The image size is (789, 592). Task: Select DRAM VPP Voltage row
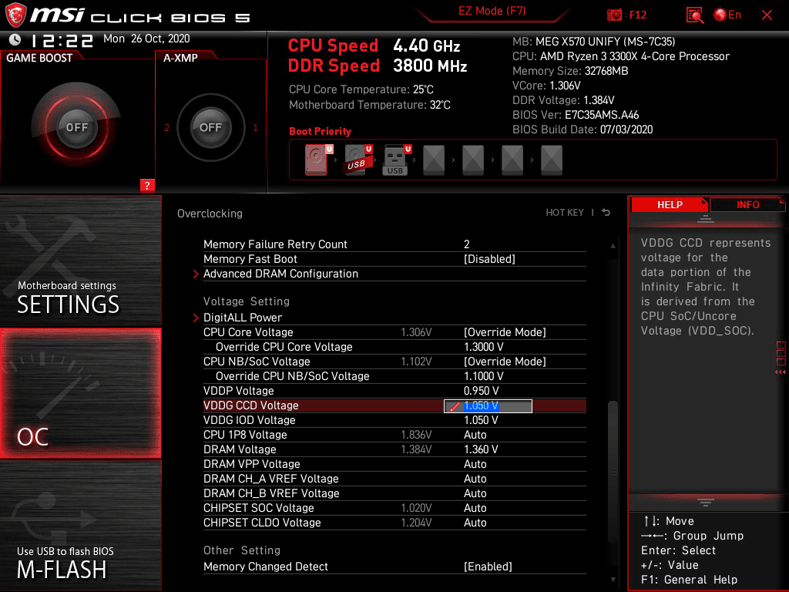[x=394, y=463]
